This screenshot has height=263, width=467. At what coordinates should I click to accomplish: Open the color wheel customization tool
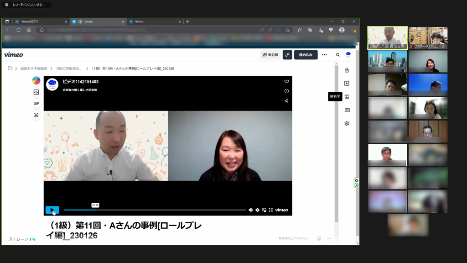(x=36, y=81)
